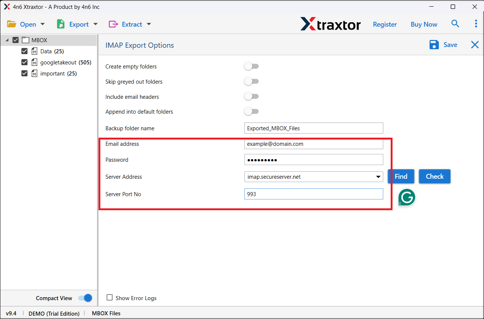This screenshot has width=484, height=319.
Task: Minimize the Xtraxtor window
Action: pyautogui.click(x=431, y=7)
